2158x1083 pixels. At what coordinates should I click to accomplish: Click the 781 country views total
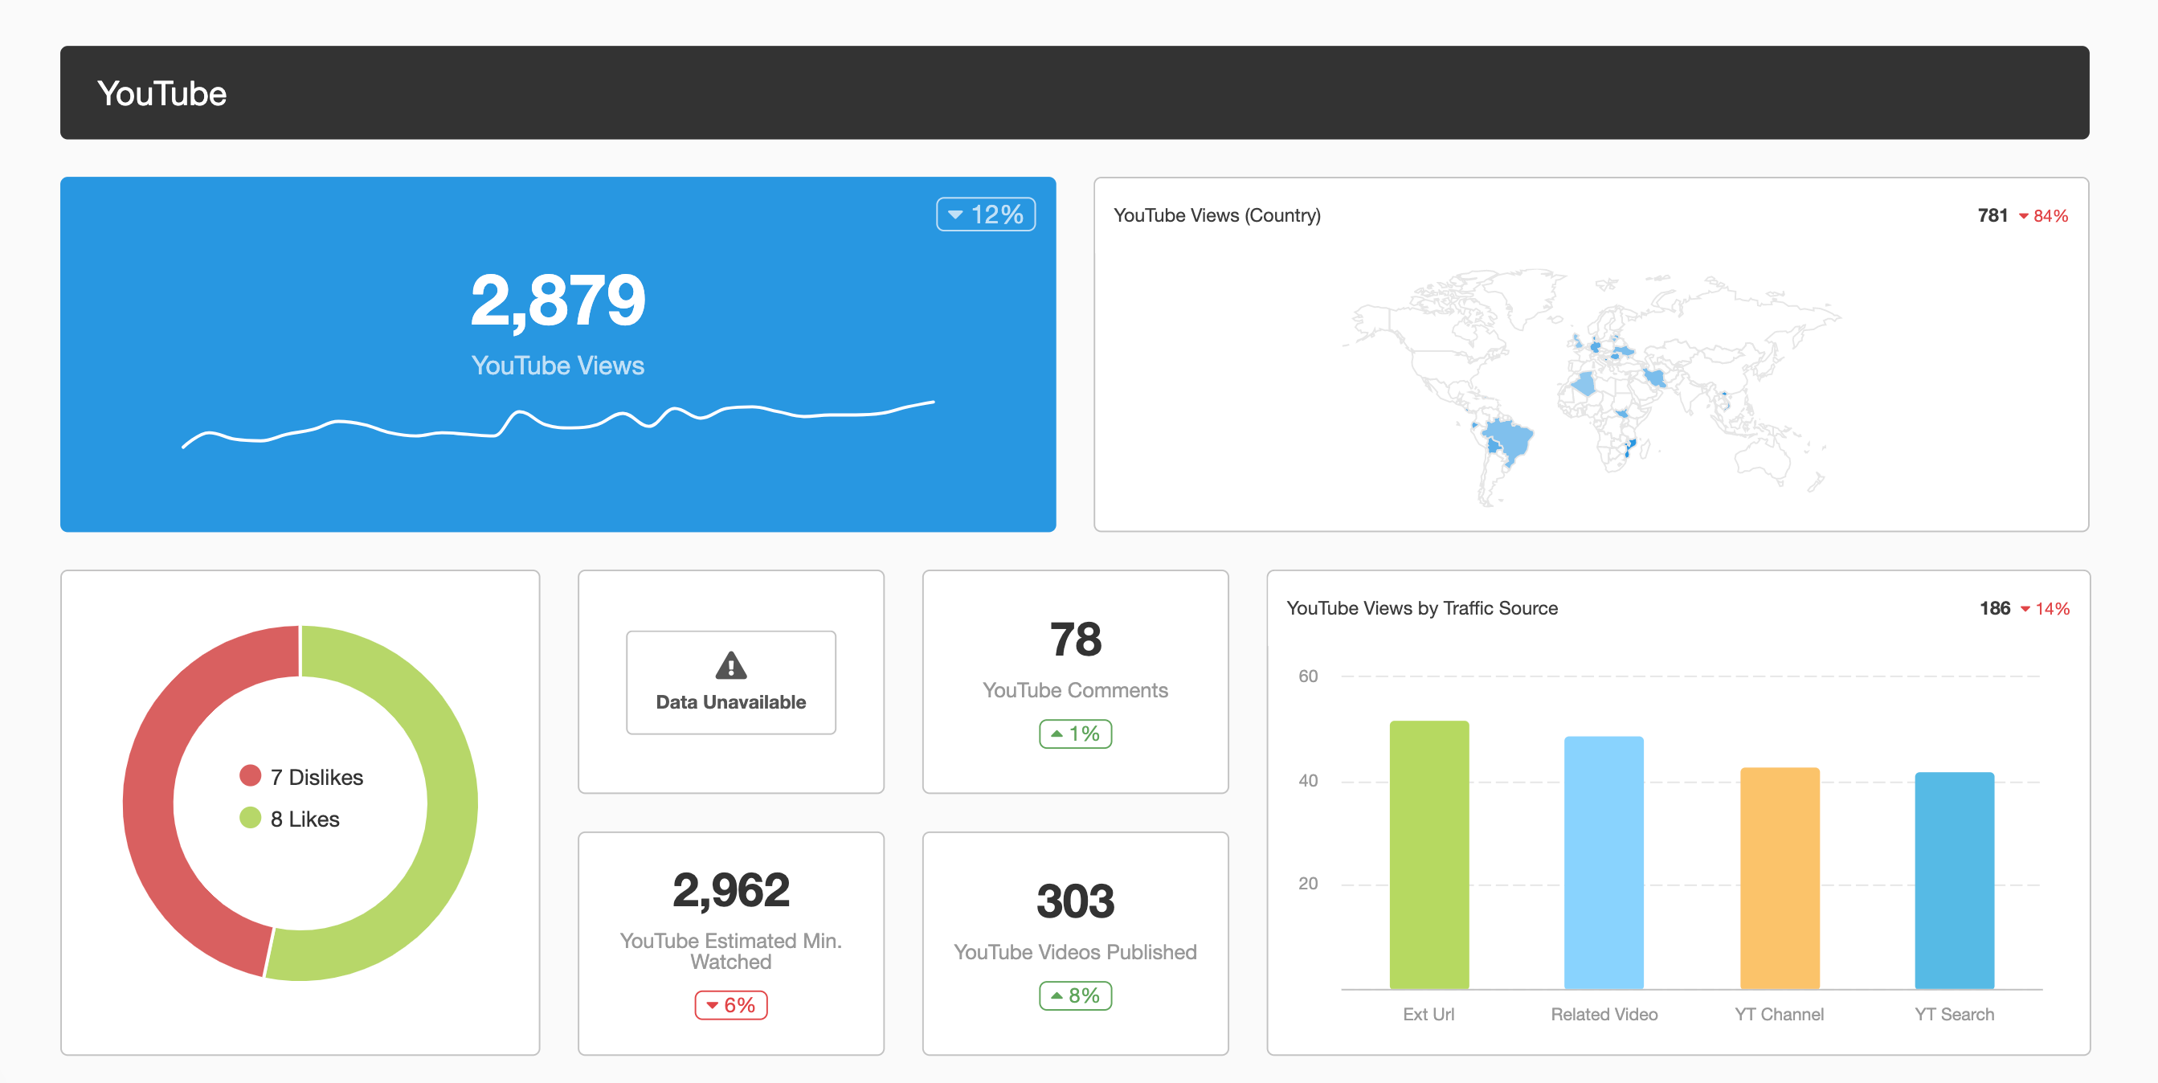tap(1992, 215)
